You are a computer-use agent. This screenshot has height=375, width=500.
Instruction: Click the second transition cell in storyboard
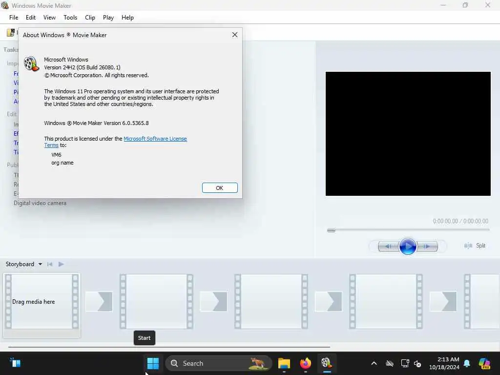click(x=214, y=301)
